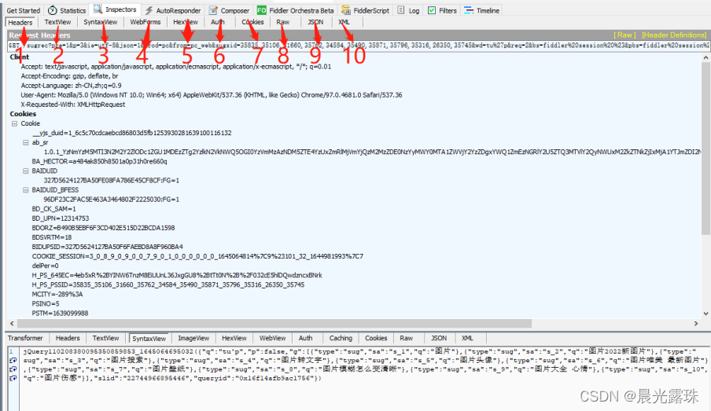
Task: Open the response ImageView tab
Action: point(193,338)
